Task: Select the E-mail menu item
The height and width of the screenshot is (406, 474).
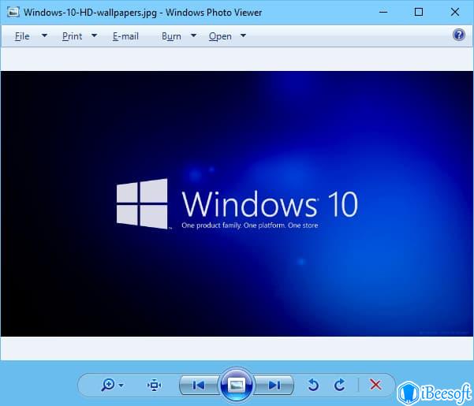Action: [x=125, y=36]
